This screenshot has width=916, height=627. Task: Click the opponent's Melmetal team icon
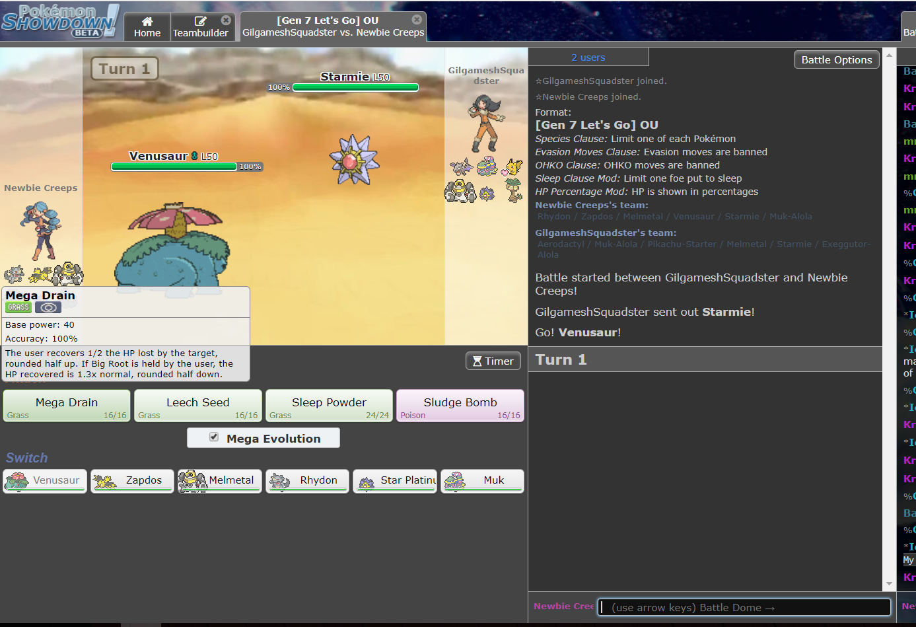tap(460, 192)
